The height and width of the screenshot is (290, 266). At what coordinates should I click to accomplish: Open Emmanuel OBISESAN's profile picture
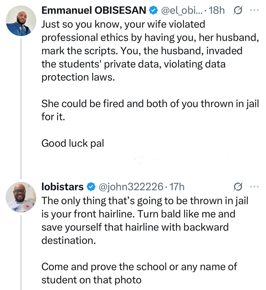[21, 21]
